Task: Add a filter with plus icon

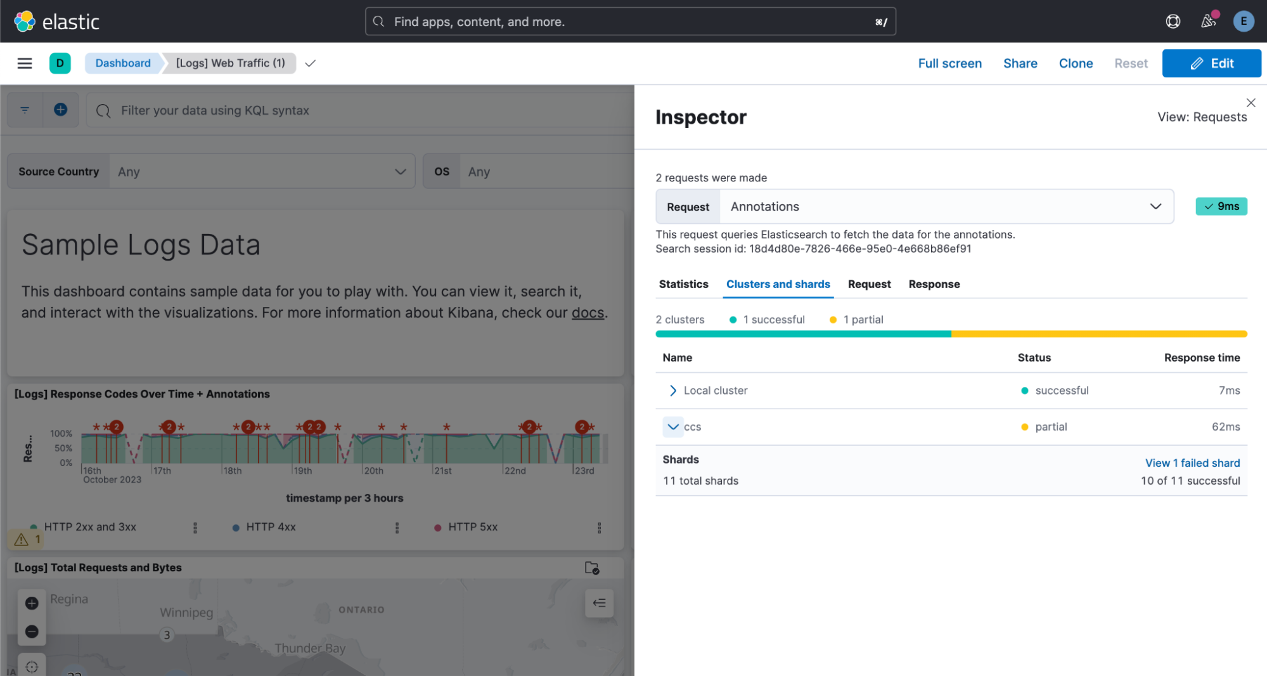Action: [61, 110]
